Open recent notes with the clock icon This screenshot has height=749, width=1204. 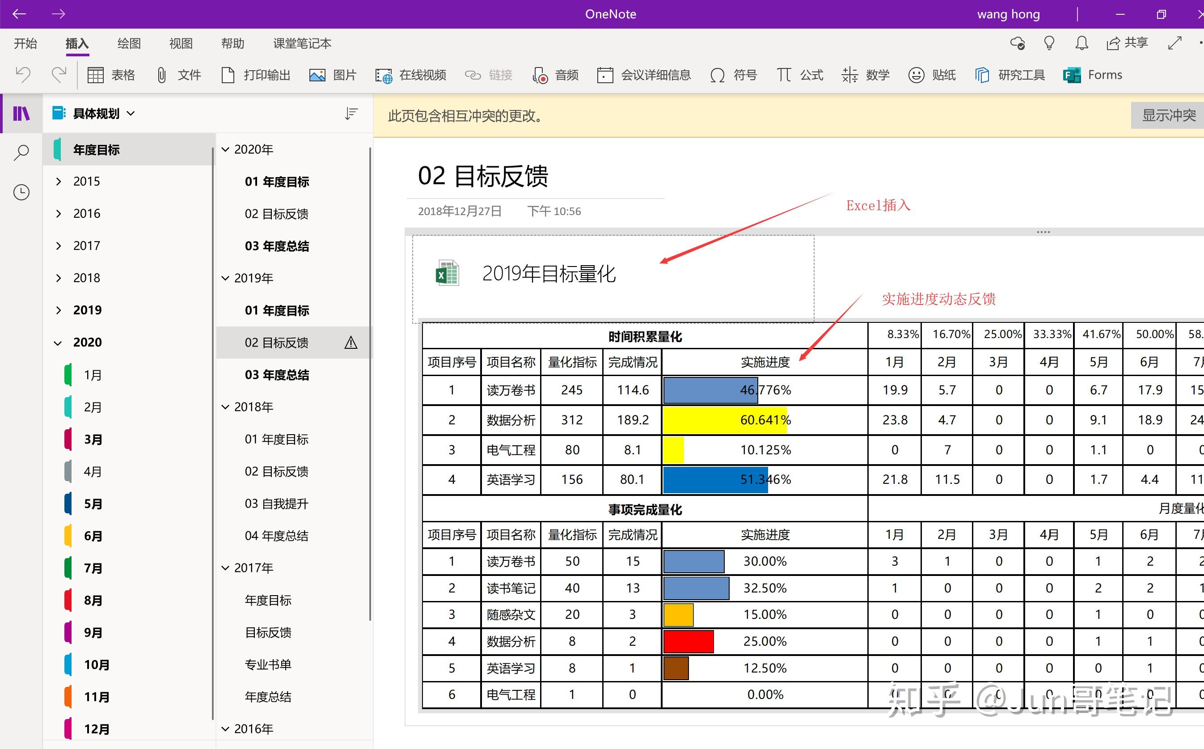click(21, 192)
